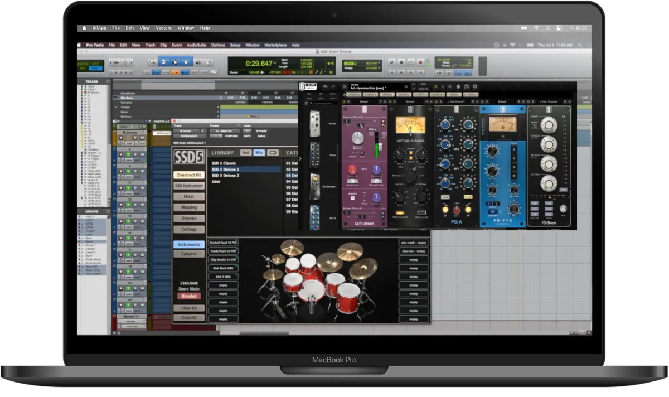Click the Construct Kit button
The height and width of the screenshot is (397, 669).
[188, 175]
